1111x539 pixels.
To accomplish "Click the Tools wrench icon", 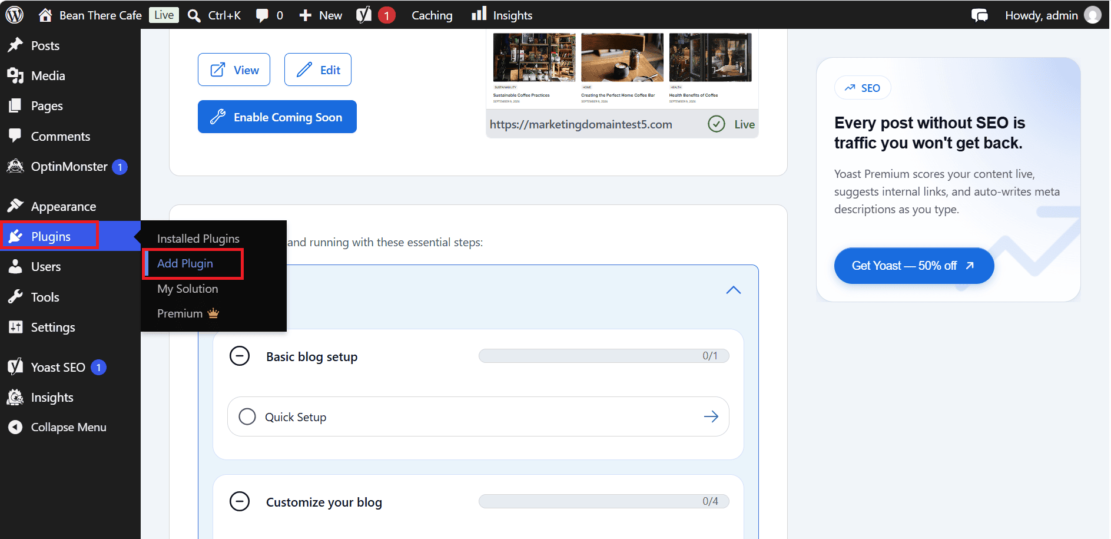I will 15,296.
